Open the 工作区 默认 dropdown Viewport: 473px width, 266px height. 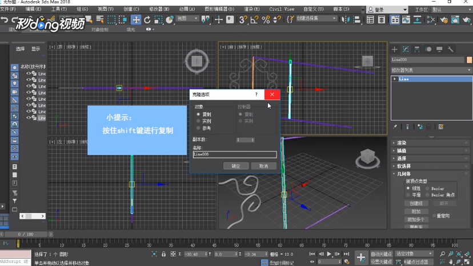click(x=452, y=10)
